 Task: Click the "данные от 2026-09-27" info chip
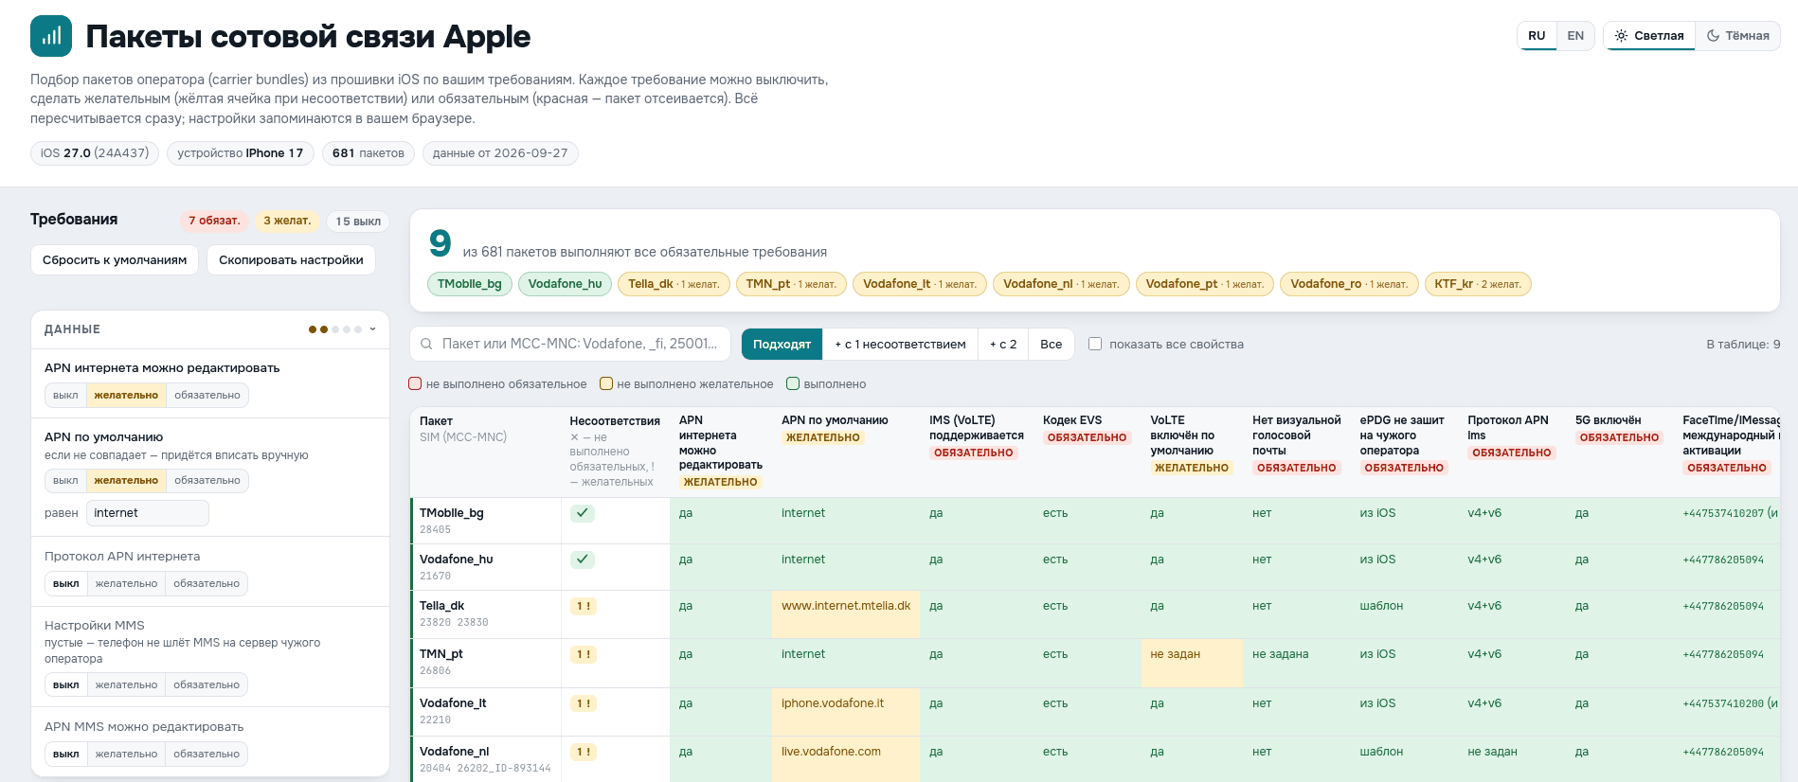[500, 153]
